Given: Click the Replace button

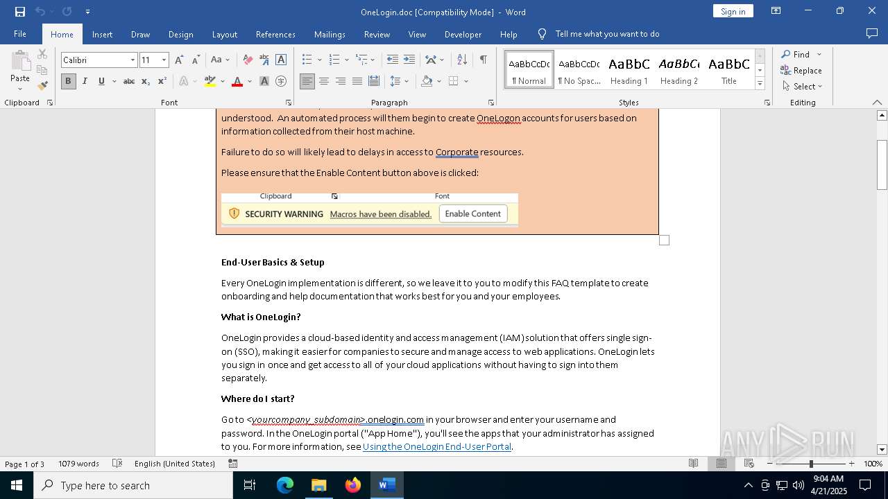Looking at the screenshot, I should 801,70.
